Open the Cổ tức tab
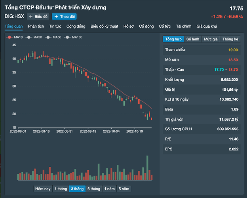 tap(165, 26)
